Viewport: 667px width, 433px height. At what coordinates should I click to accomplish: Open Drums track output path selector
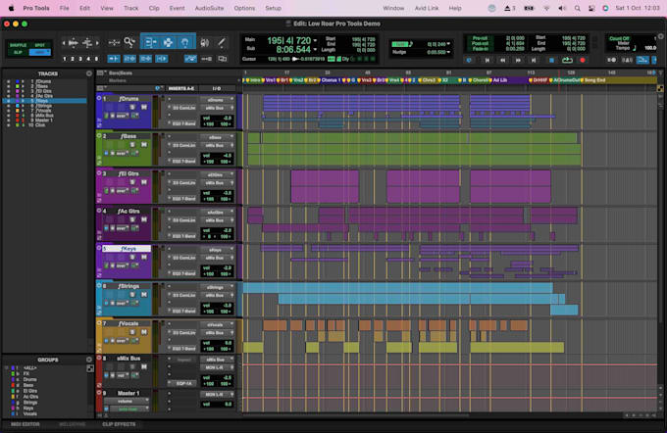coord(218,108)
